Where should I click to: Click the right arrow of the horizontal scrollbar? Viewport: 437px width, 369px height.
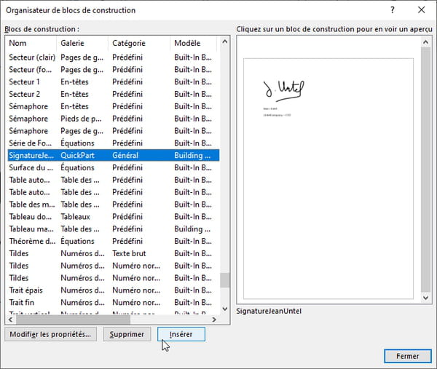[x=214, y=320]
